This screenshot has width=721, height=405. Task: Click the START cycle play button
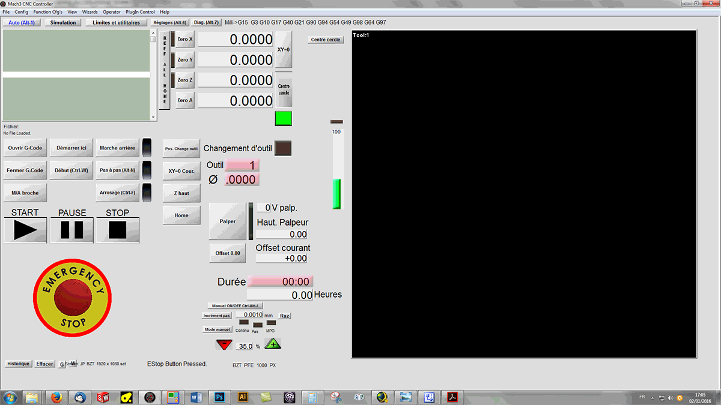click(x=25, y=230)
